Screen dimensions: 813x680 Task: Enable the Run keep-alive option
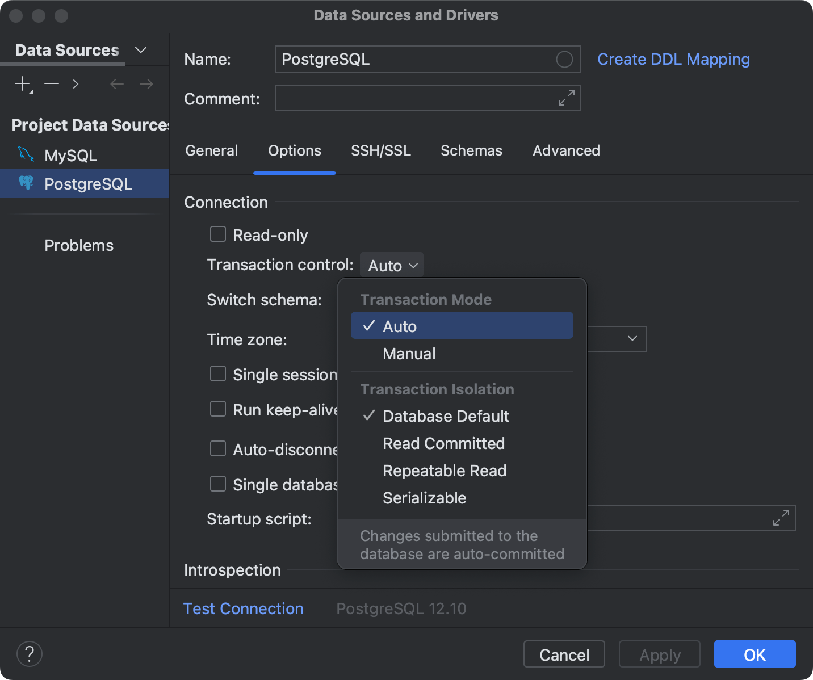[217, 409]
